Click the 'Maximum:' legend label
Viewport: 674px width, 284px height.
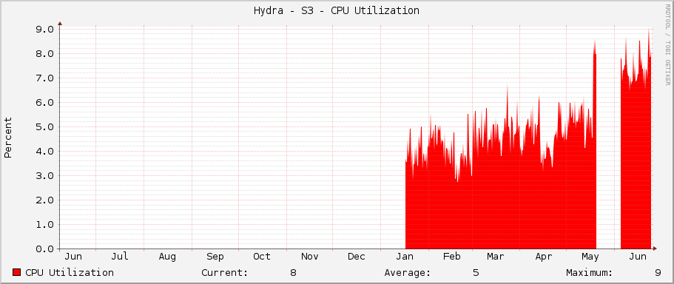click(590, 272)
